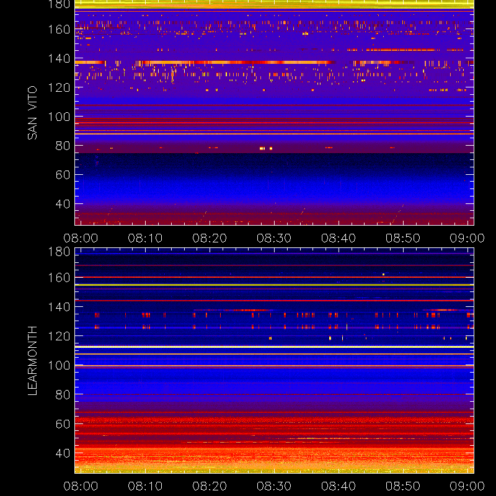Click 08:20 time label under SAN VITO plot
The image size is (496, 496).
210,238
